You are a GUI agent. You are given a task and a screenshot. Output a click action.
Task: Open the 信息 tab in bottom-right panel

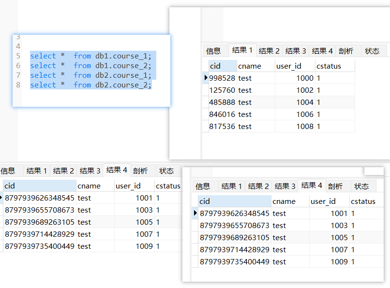coord(204,186)
